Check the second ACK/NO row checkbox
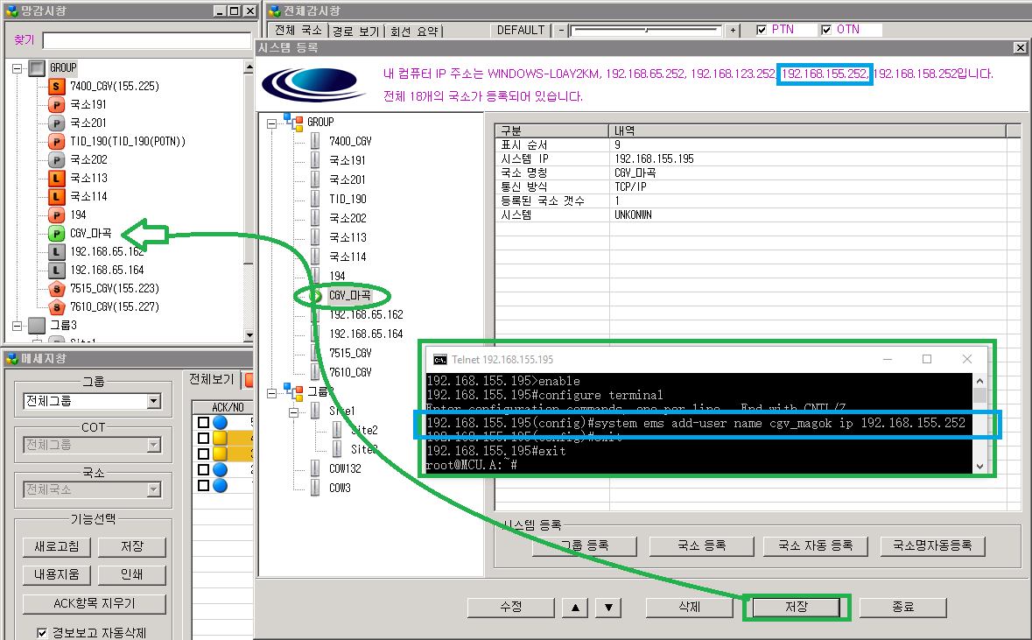1032x640 pixels. point(203,439)
